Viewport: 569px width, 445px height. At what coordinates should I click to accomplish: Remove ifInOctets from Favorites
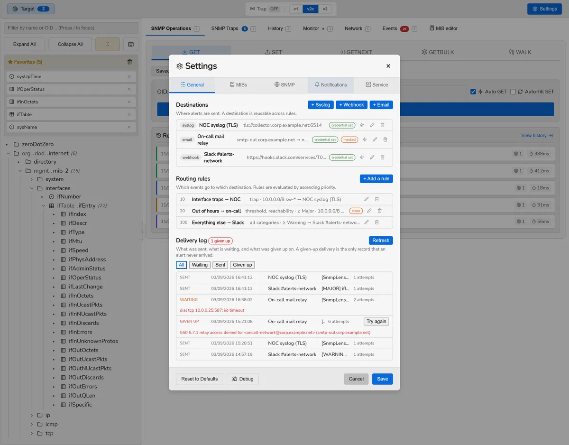(129, 102)
